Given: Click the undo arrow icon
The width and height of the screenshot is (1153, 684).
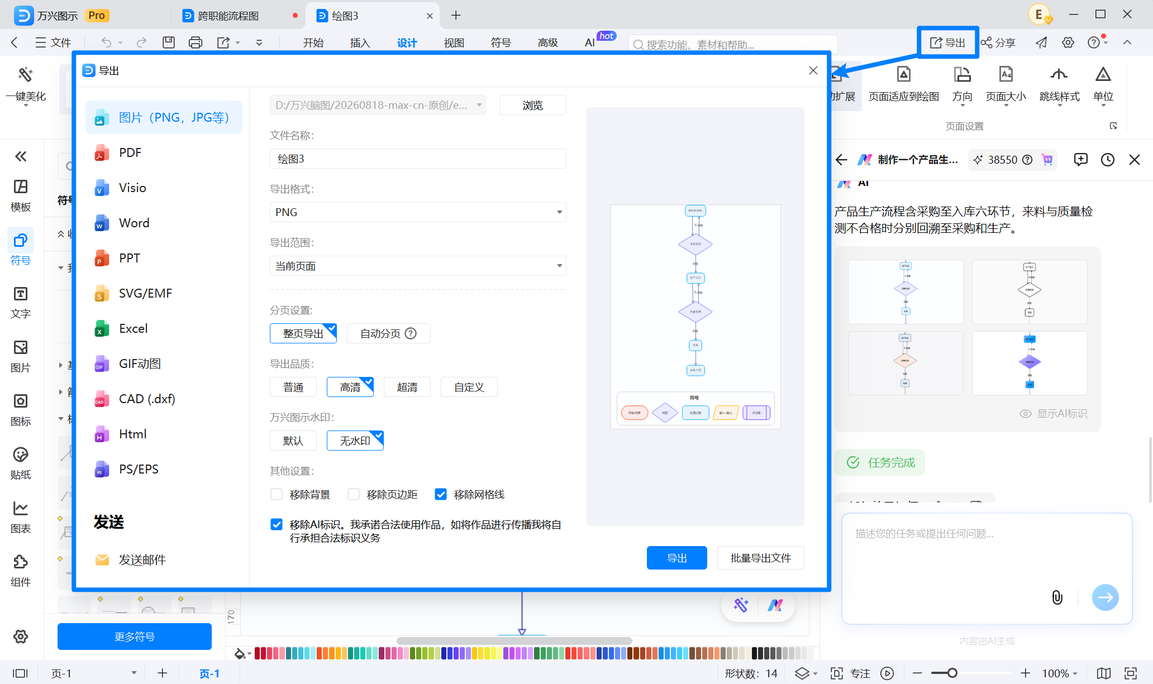Looking at the screenshot, I should 106,42.
